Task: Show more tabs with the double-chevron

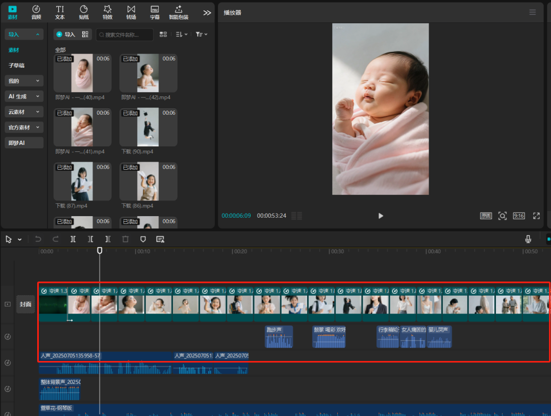Action: pos(207,13)
